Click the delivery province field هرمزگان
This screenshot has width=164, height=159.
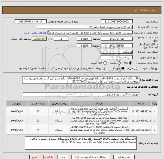tap(117, 52)
